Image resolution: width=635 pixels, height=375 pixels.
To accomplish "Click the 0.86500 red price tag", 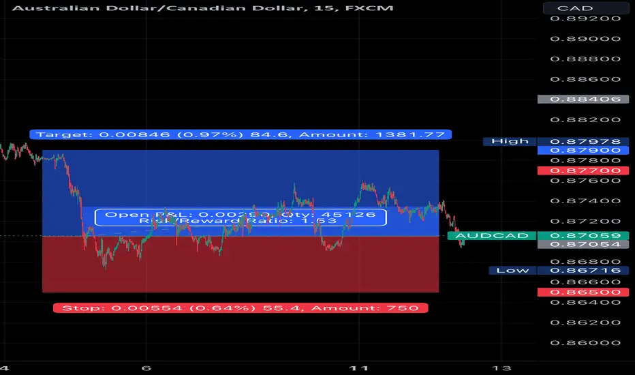I will point(583,292).
